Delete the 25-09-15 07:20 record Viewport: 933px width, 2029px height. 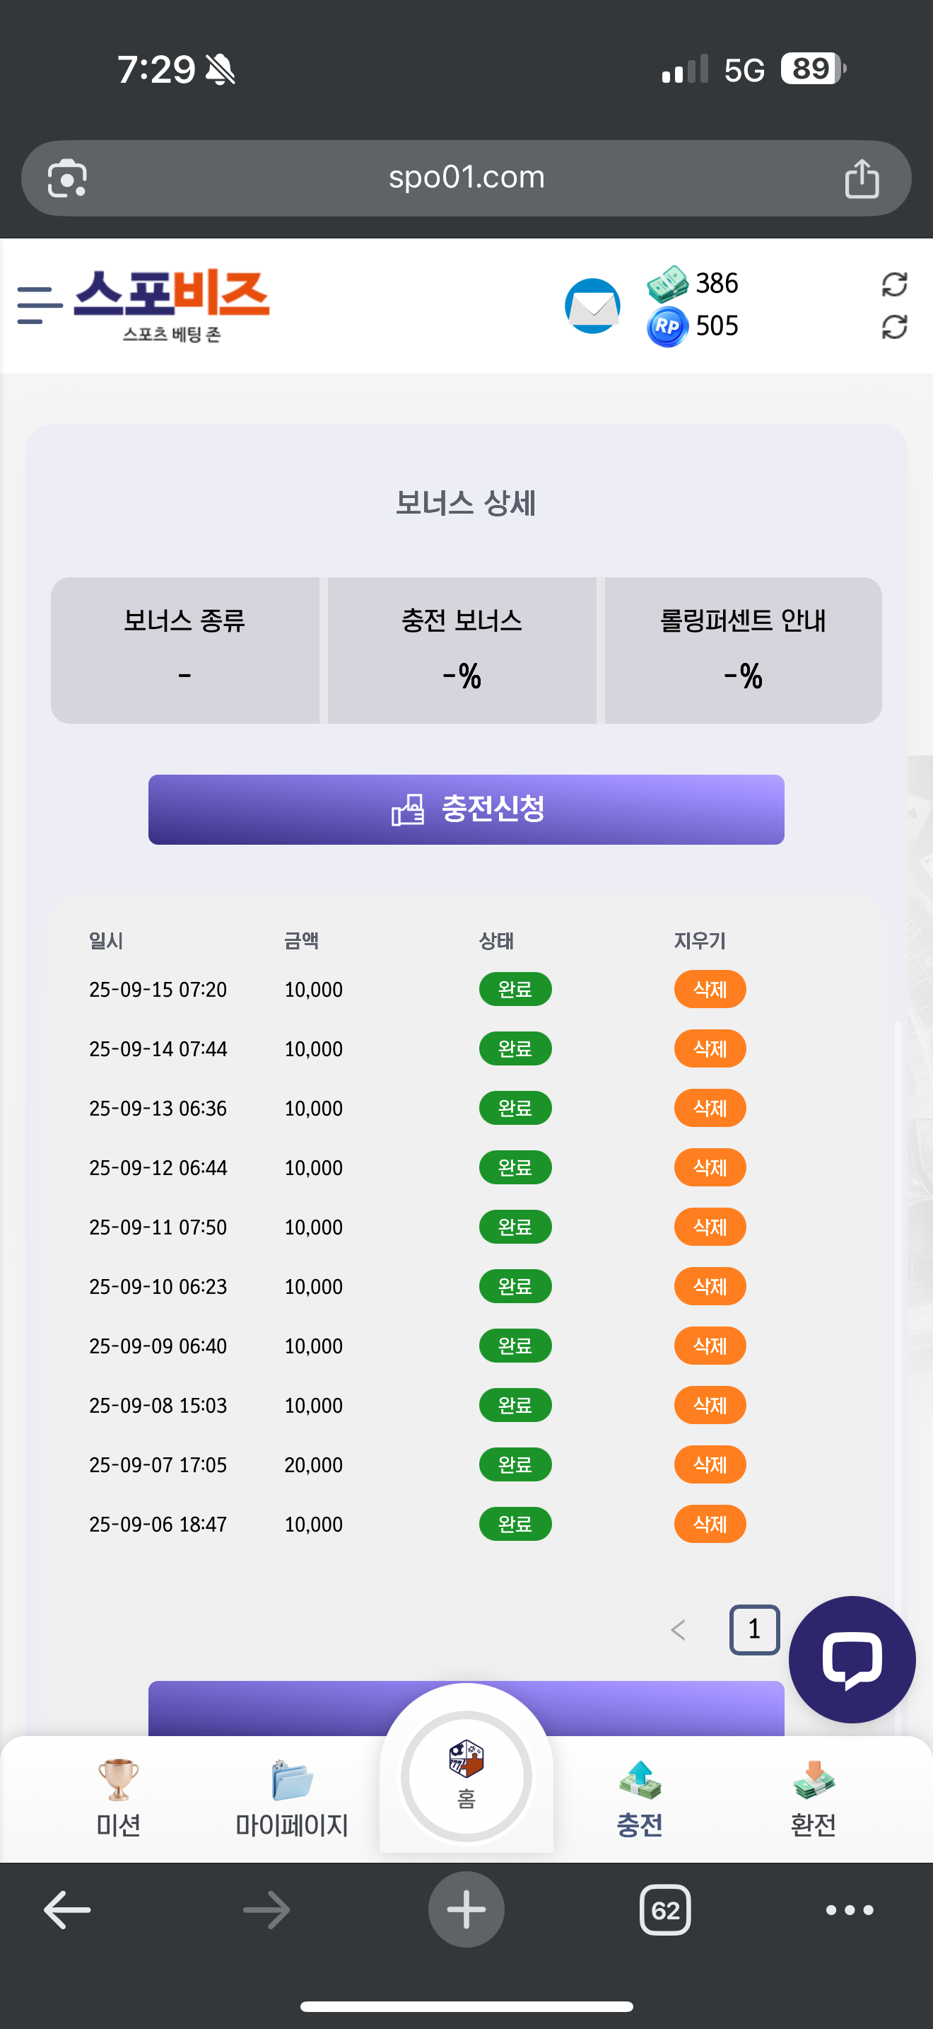710,989
